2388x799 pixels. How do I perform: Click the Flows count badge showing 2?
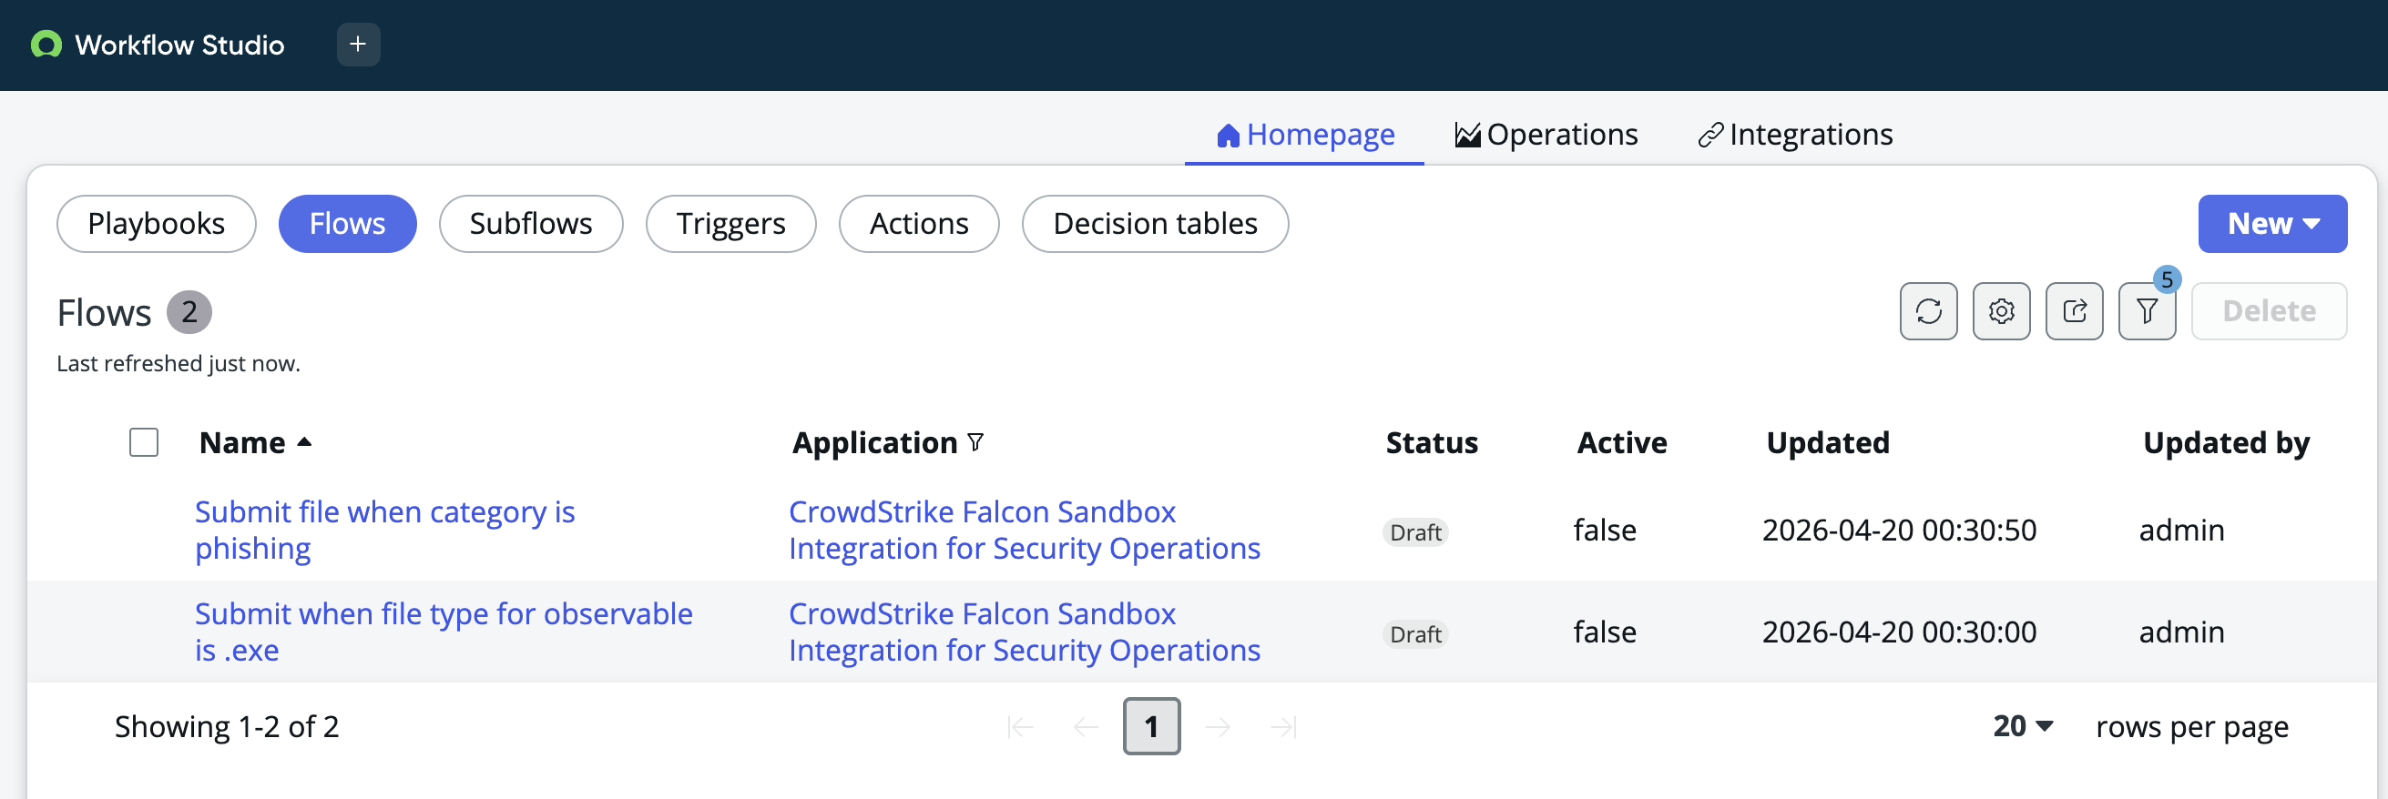189,312
